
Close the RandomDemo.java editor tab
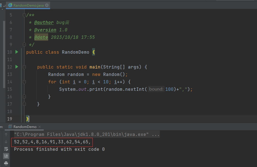click(x=47, y=5)
